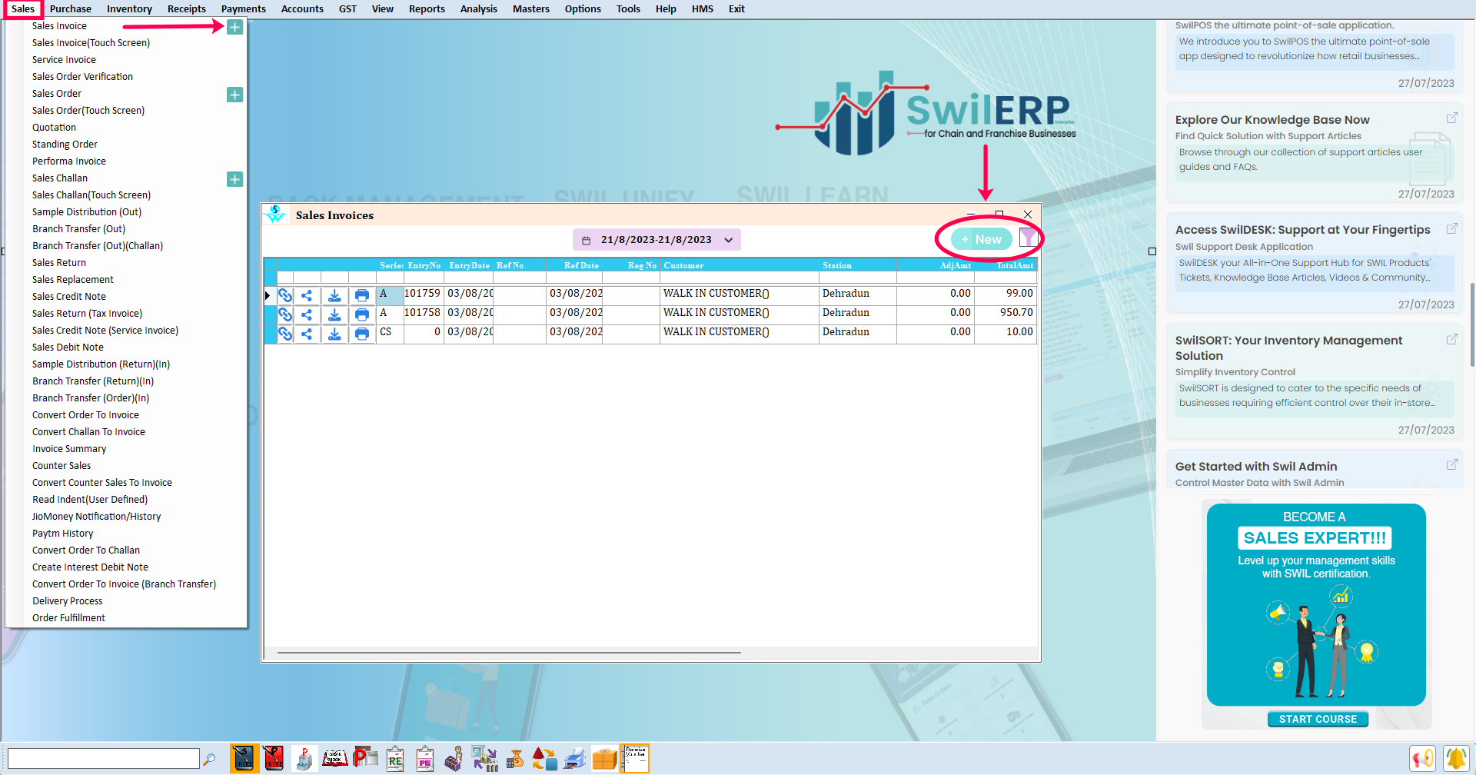
Task: Click the link icon in the CS series row
Action: point(285,334)
